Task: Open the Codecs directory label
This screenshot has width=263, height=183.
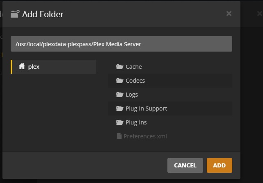Action: (135, 81)
